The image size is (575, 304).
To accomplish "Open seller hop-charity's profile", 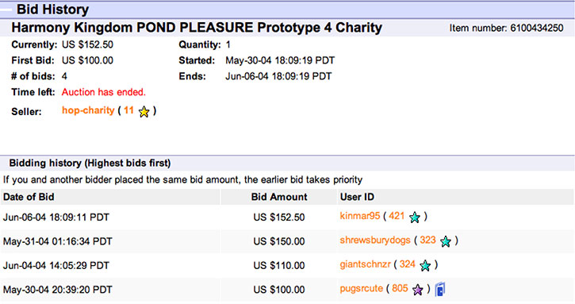I will click(88, 110).
